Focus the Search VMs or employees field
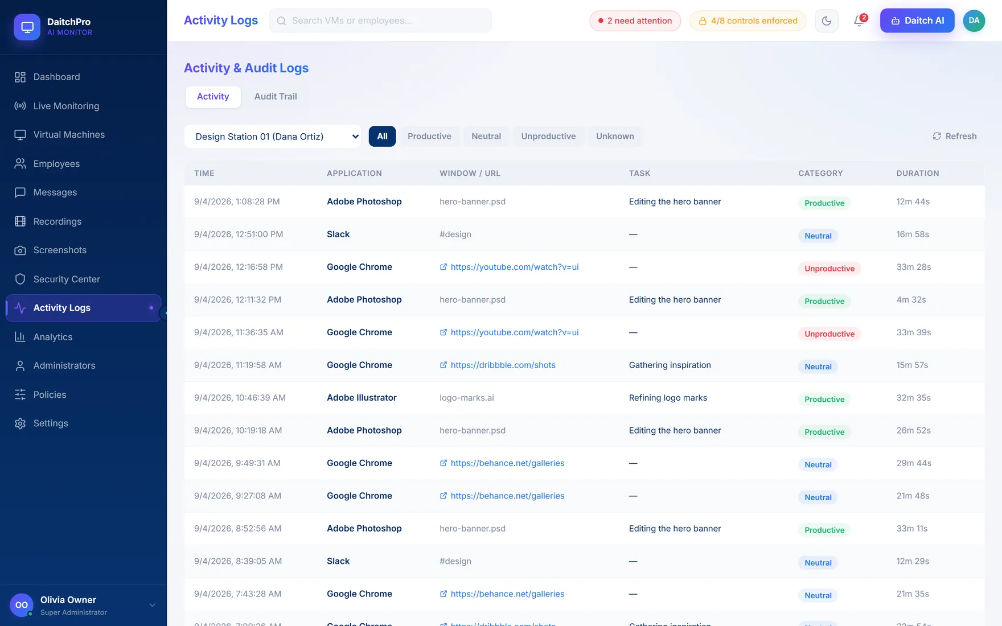This screenshot has height=626, width=1002. click(x=380, y=20)
